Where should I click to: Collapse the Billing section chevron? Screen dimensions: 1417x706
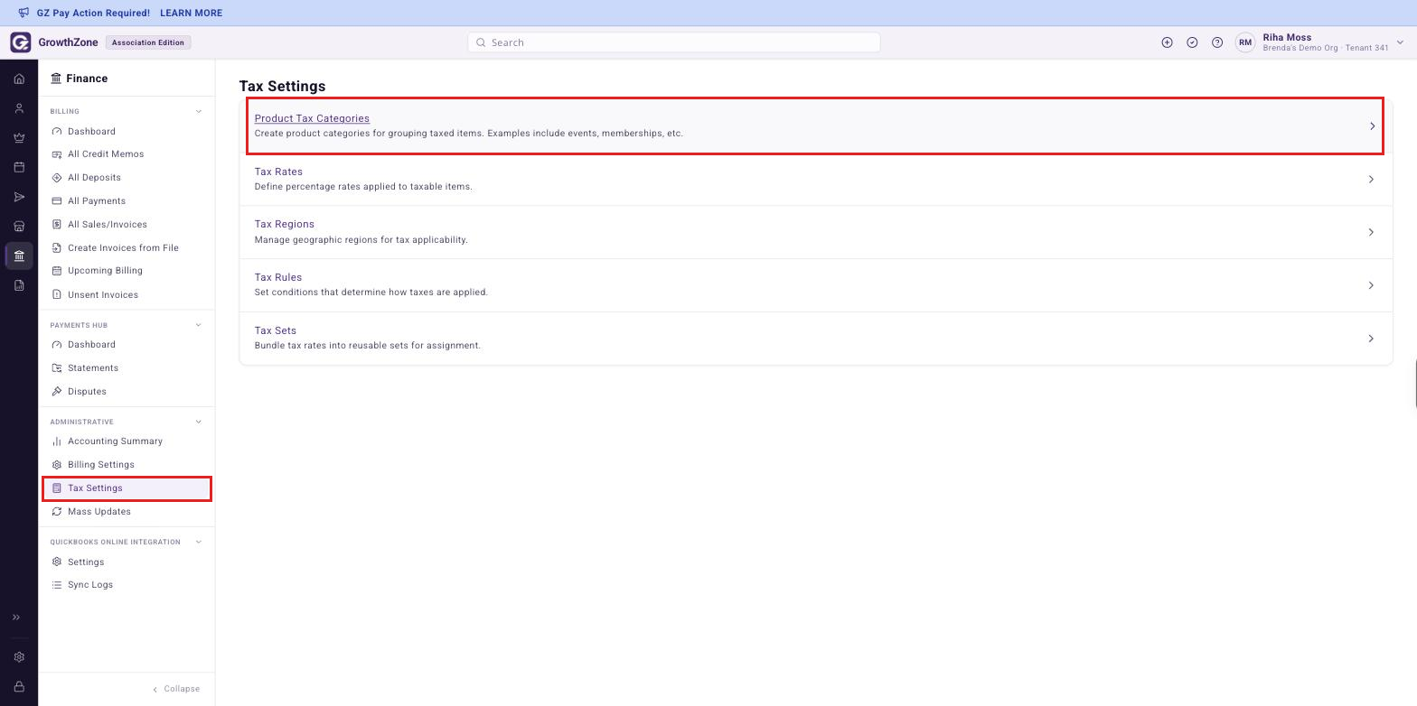coord(199,112)
